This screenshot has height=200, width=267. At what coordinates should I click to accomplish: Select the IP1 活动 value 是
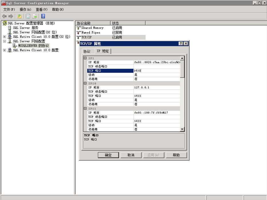tap(157, 75)
